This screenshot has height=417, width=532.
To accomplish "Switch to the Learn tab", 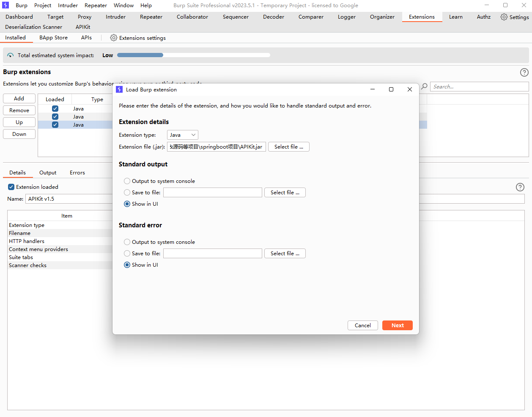I will [x=456, y=17].
